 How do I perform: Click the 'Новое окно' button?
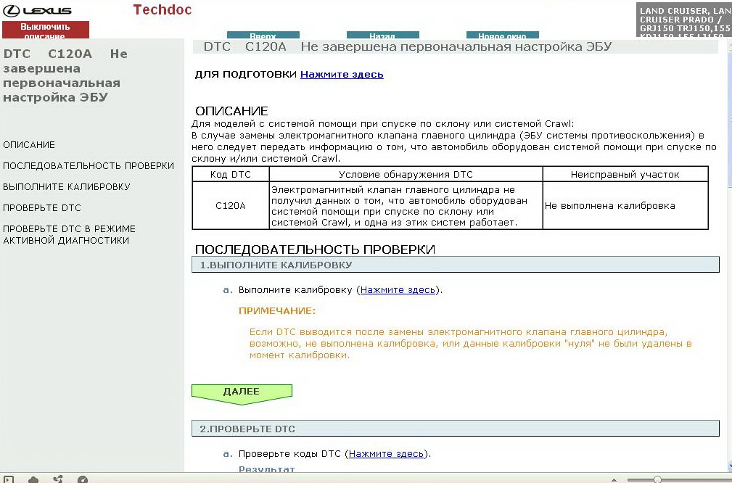(x=502, y=35)
